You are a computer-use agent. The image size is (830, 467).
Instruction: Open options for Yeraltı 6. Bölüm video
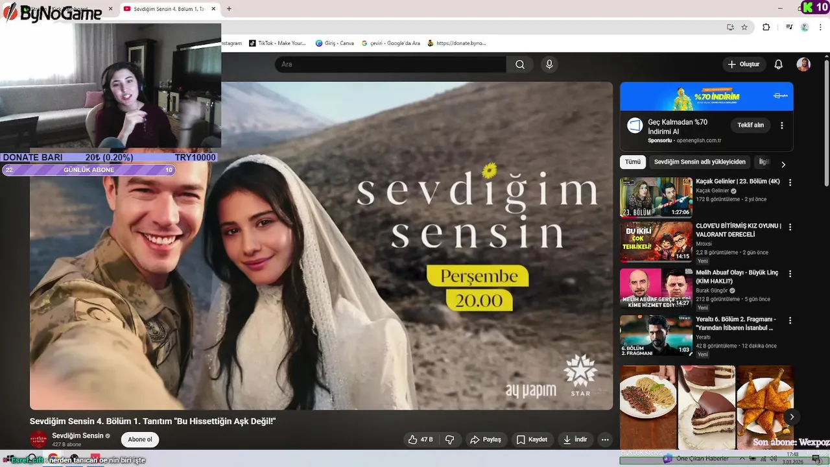pyautogui.click(x=790, y=320)
